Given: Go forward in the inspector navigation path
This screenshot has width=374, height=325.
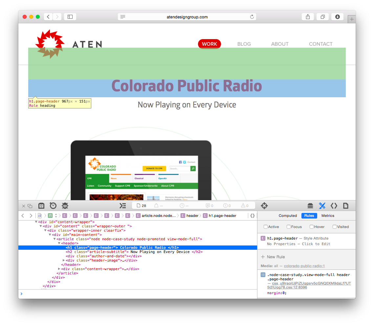Looking at the screenshot, I should coord(31,216).
